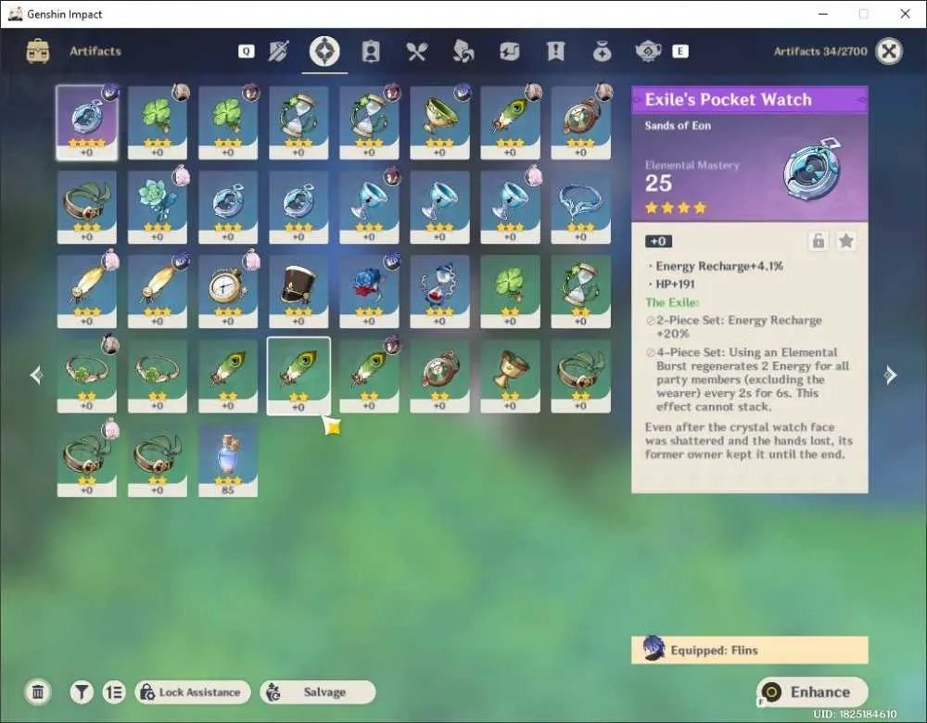Click the Q previous-tab key hint
Viewport: 927px width, 723px height.
point(246,51)
